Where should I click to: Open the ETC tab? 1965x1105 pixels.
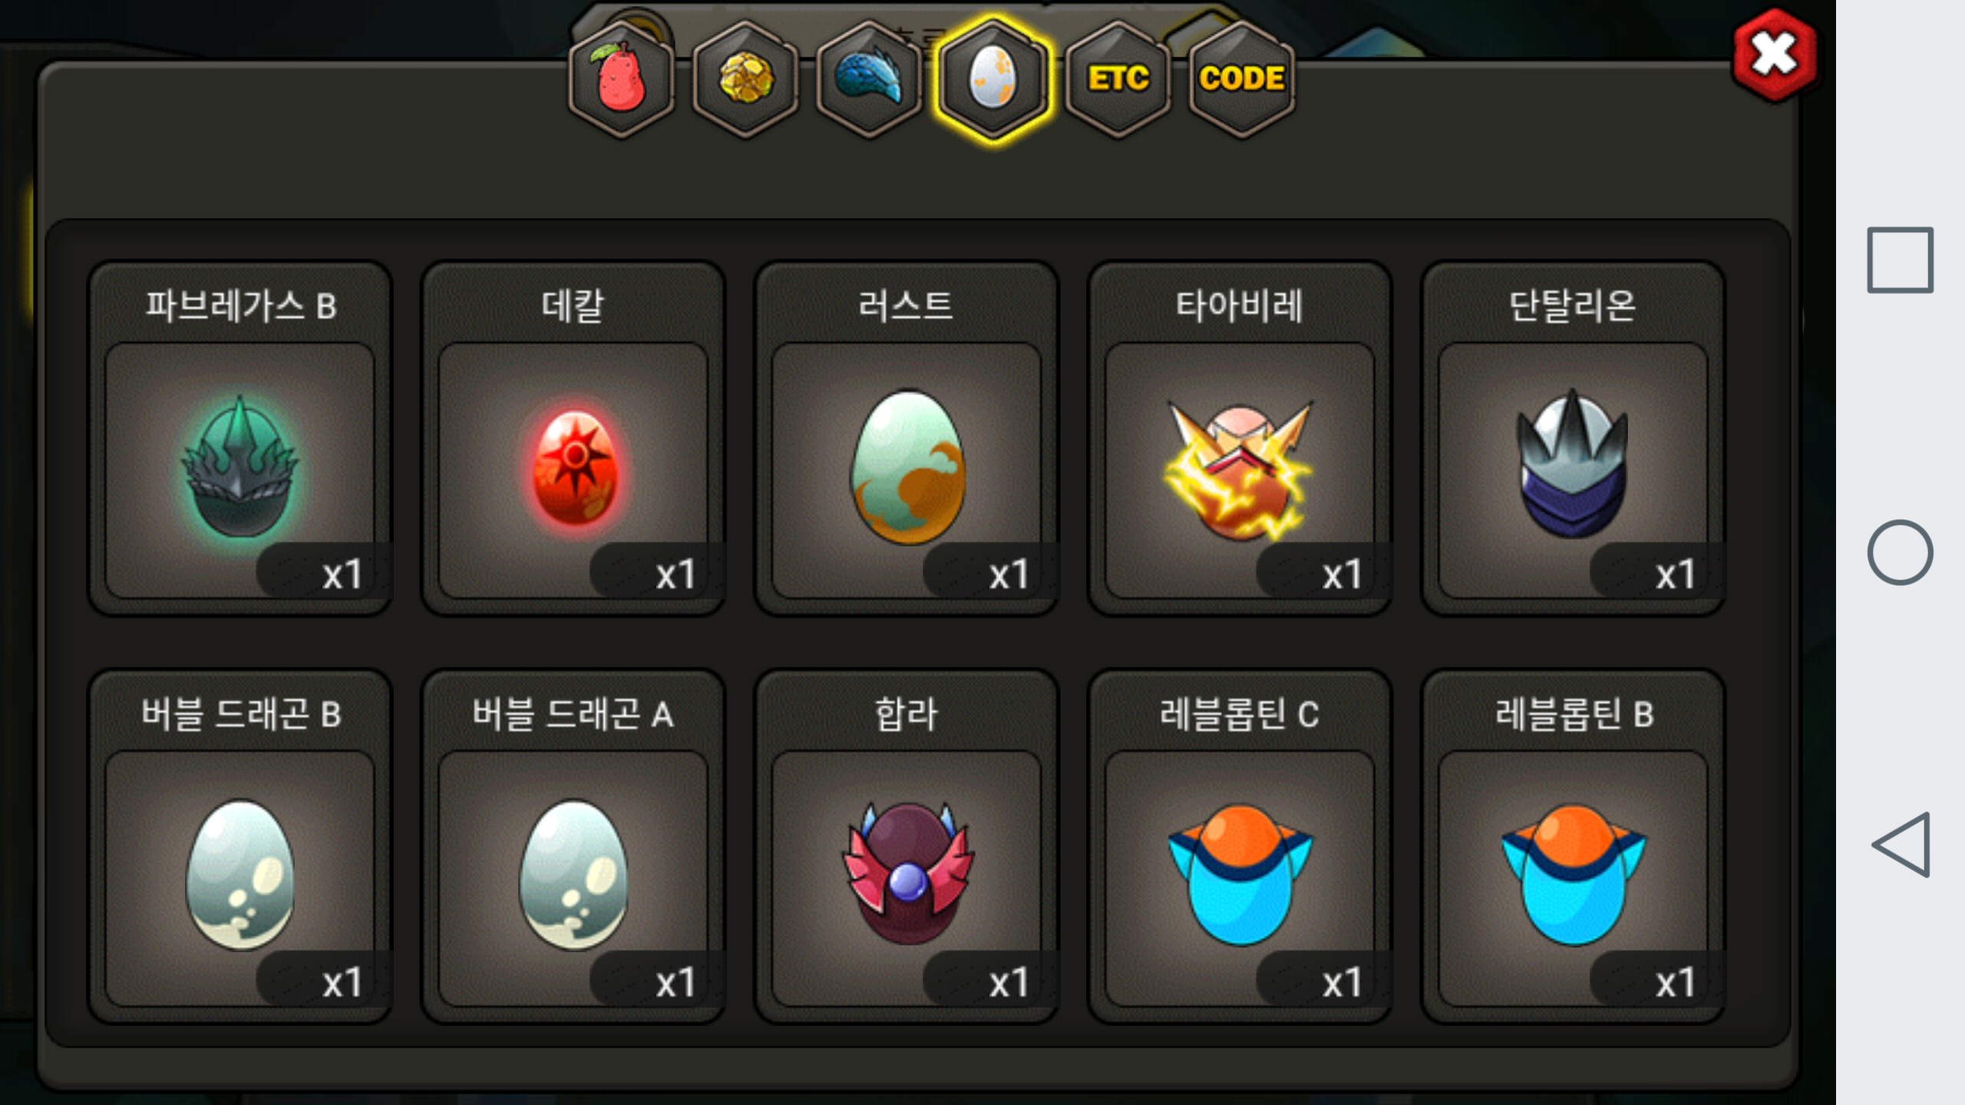pyautogui.click(x=1118, y=79)
